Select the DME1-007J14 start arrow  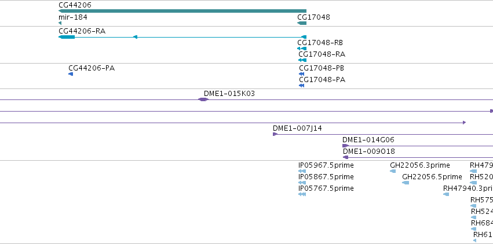pos(275,134)
